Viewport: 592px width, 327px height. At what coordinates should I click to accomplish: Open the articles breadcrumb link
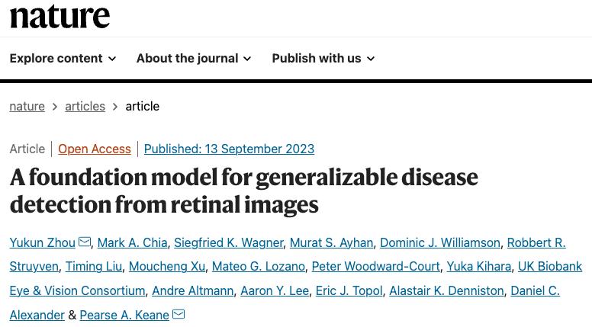click(x=85, y=106)
